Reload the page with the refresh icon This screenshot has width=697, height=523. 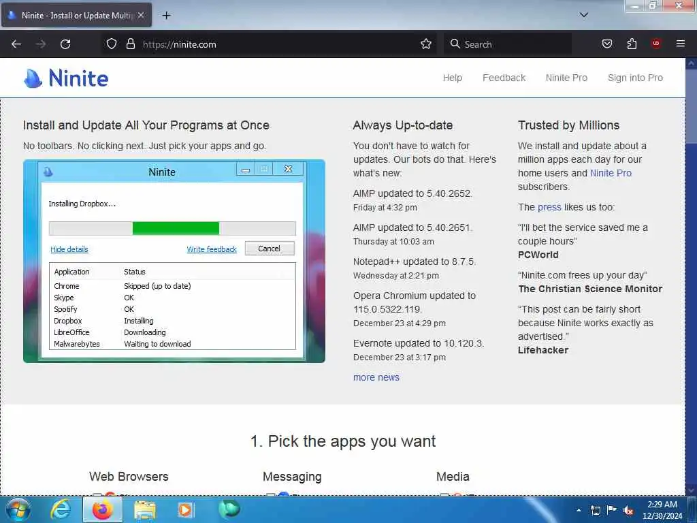tap(65, 44)
